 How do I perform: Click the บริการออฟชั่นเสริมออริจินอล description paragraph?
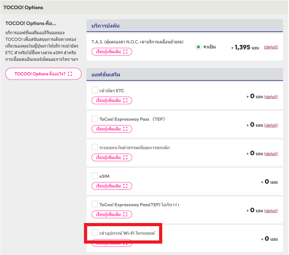pyautogui.click(x=42, y=46)
